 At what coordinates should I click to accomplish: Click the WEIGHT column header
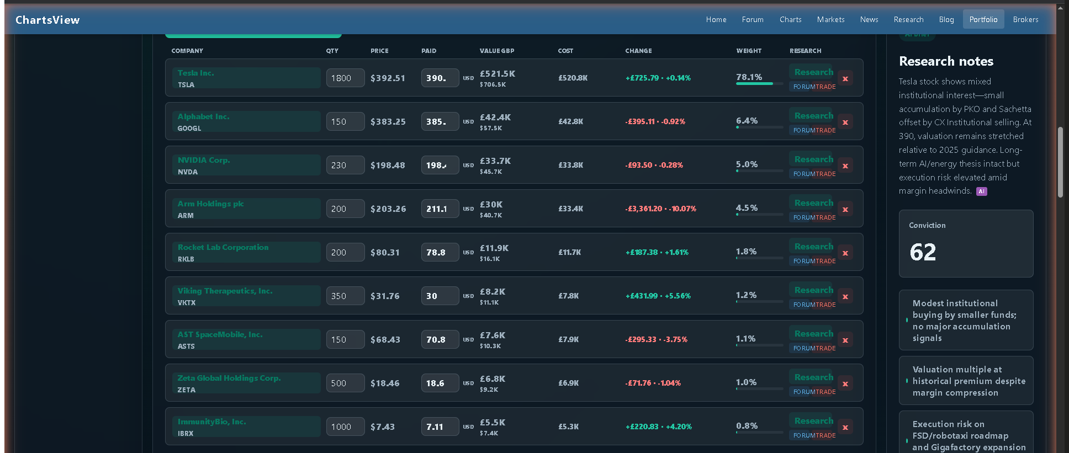coord(749,51)
